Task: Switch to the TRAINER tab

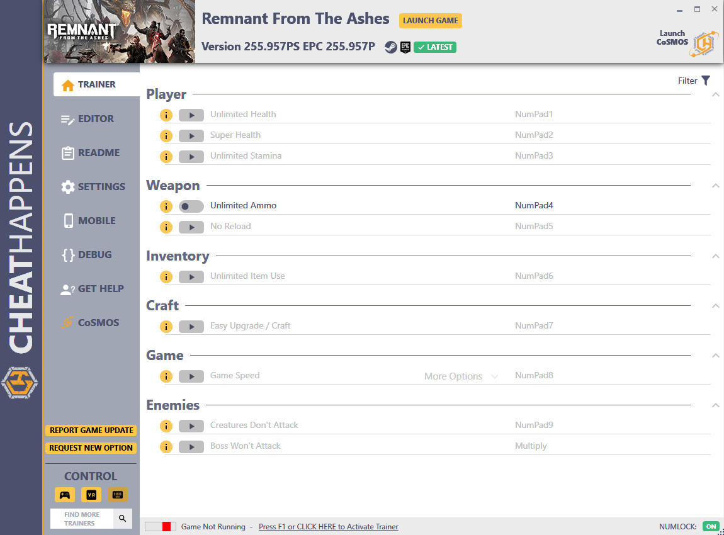Action: tap(96, 84)
